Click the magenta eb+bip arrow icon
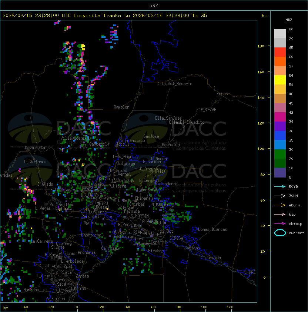308x312 pixels. click(x=280, y=223)
